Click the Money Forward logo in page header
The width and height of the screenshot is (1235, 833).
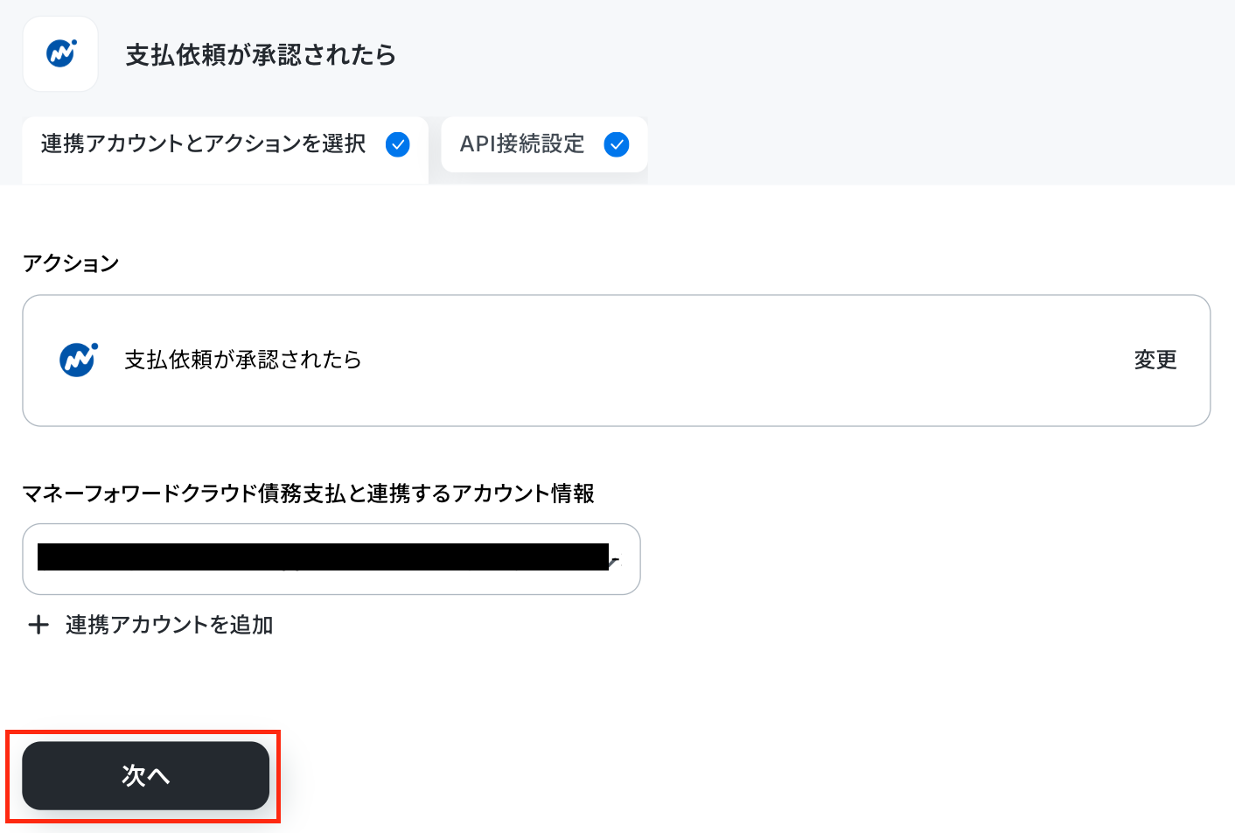[x=61, y=53]
